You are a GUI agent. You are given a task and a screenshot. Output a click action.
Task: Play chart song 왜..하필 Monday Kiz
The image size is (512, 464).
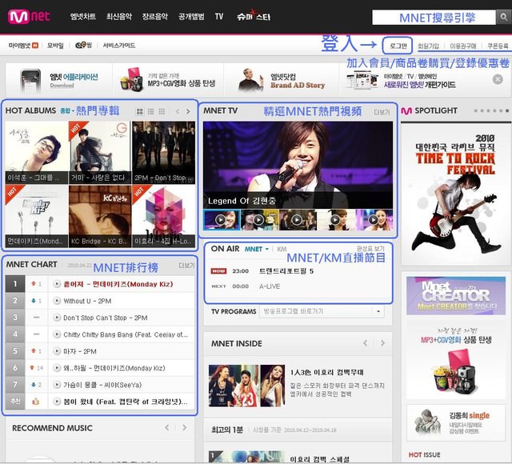click(57, 368)
